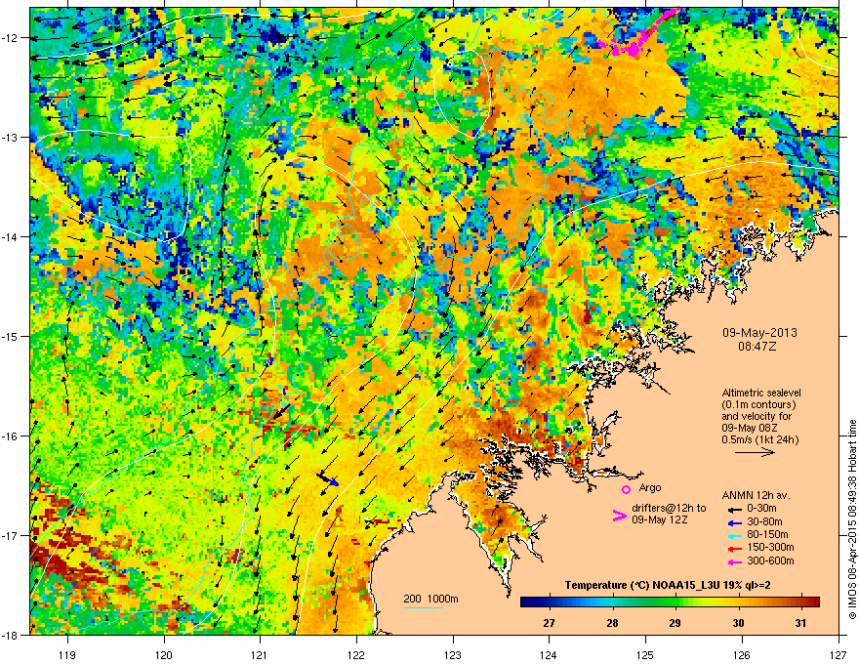This screenshot has width=859, height=664.
Task: Click the 0.5m/s velocity scale arrow
Action: coord(755,452)
